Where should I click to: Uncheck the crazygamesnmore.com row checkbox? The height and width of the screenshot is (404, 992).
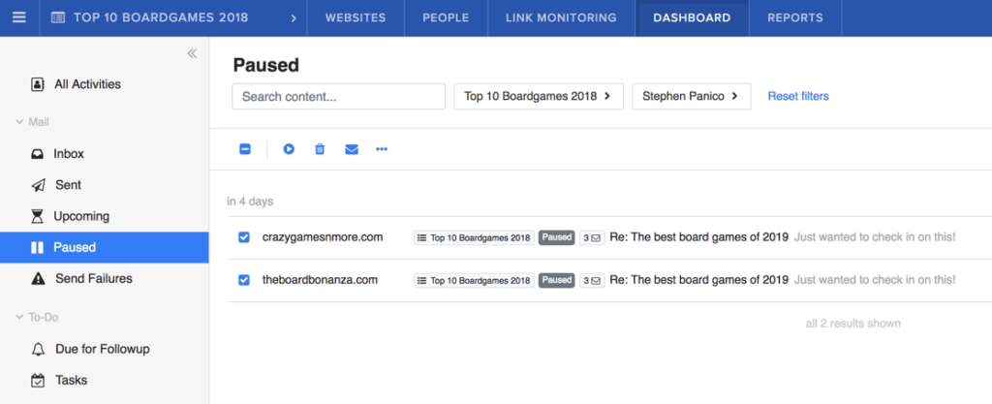(x=244, y=237)
